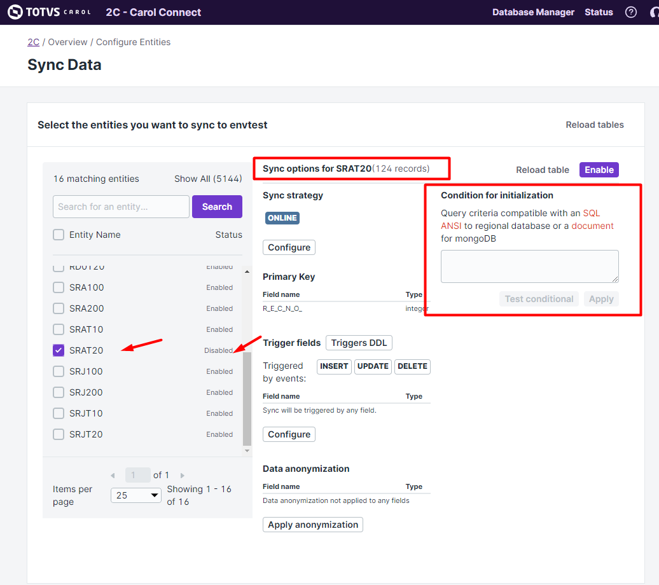
Task: Toggle the select-all Entity Name checkbox
Action: pyautogui.click(x=59, y=235)
